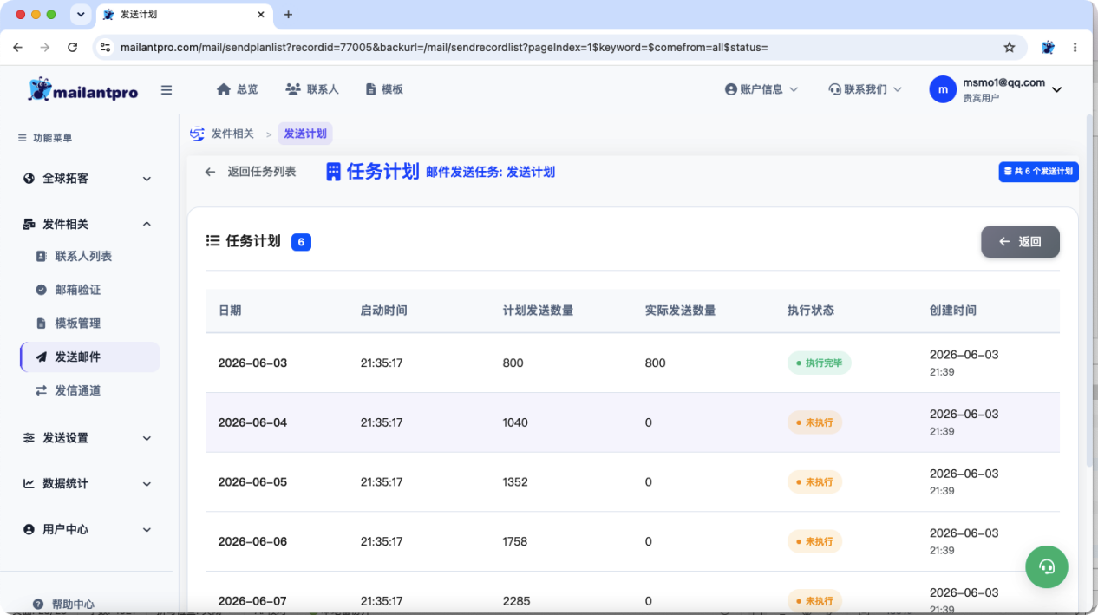Click the mailantpro logo
The image size is (1098, 615).
[x=83, y=89]
